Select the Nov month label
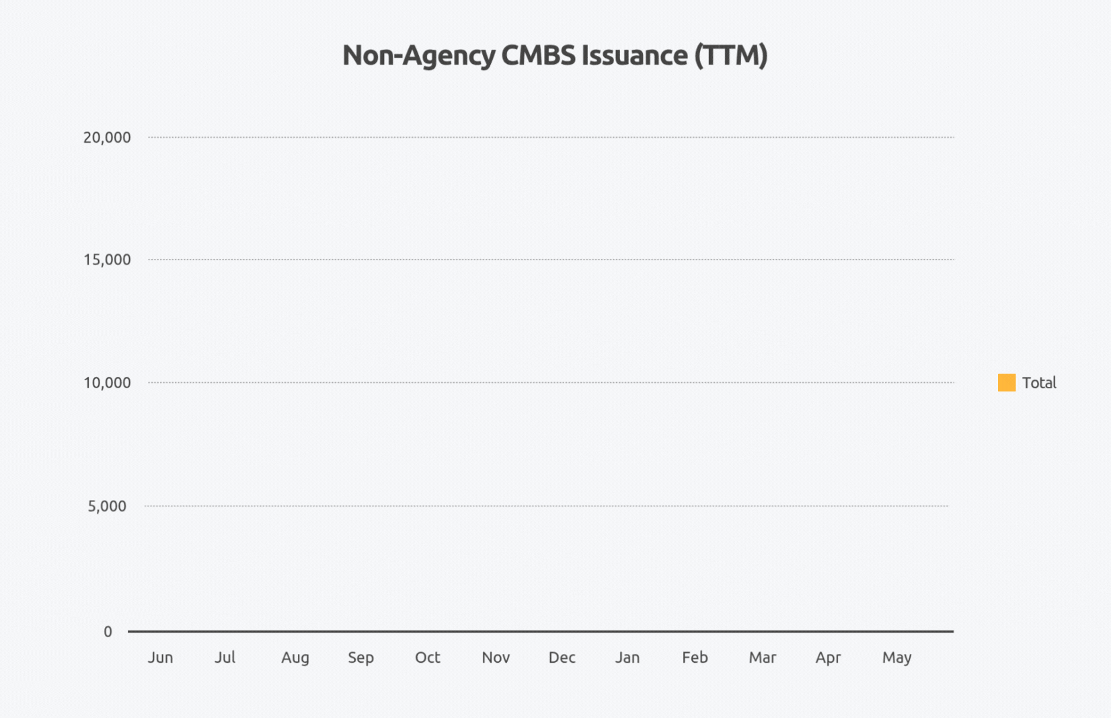 (496, 657)
